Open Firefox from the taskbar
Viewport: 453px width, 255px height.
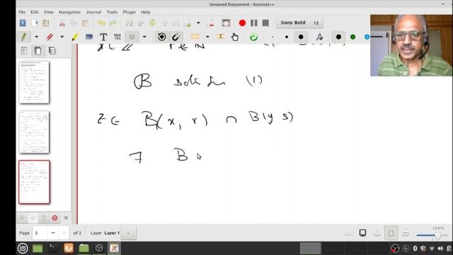pyautogui.click(x=69, y=249)
